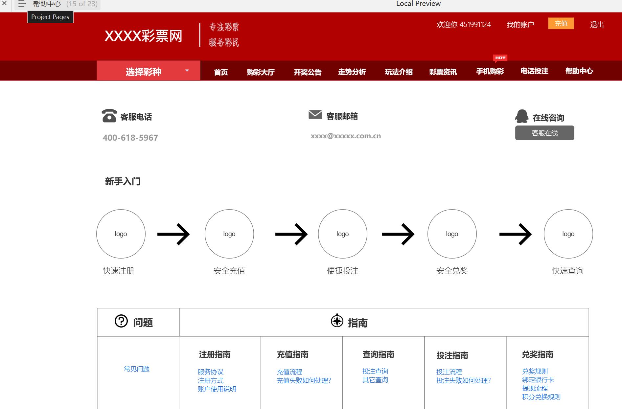Open the 提现流程 link
Screen dimensions: 622x409
535,388
